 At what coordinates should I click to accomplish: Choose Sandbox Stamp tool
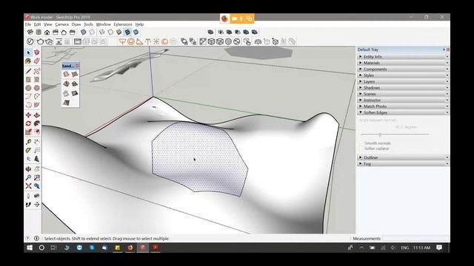point(74,83)
